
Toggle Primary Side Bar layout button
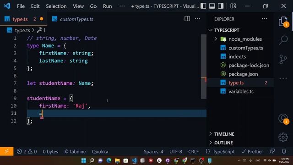coord(203,6)
